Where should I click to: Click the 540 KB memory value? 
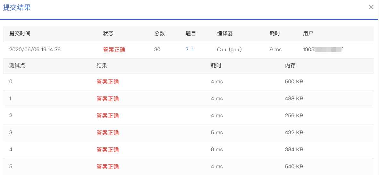(x=294, y=167)
